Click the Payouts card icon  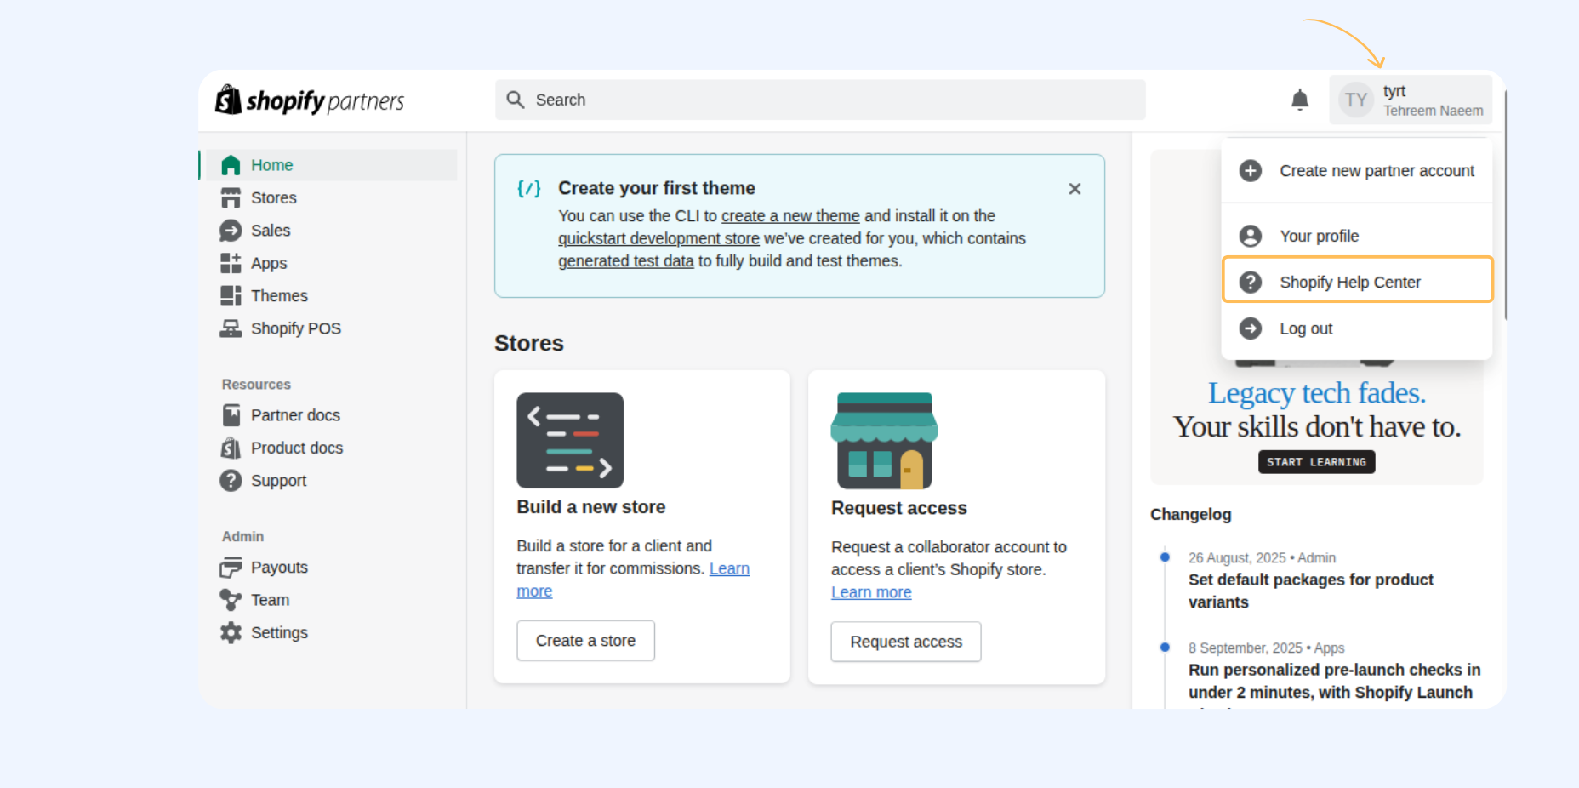pyautogui.click(x=231, y=568)
